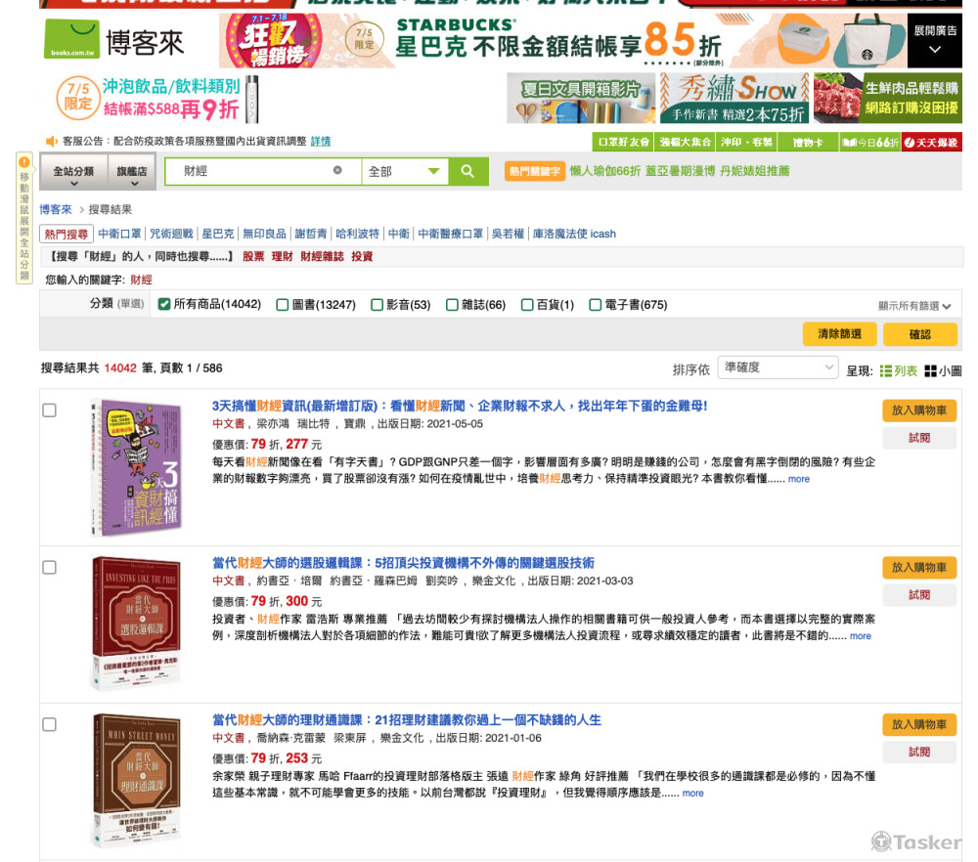Click the orange exclamation icon on the side tab

pyautogui.click(x=23, y=162)
